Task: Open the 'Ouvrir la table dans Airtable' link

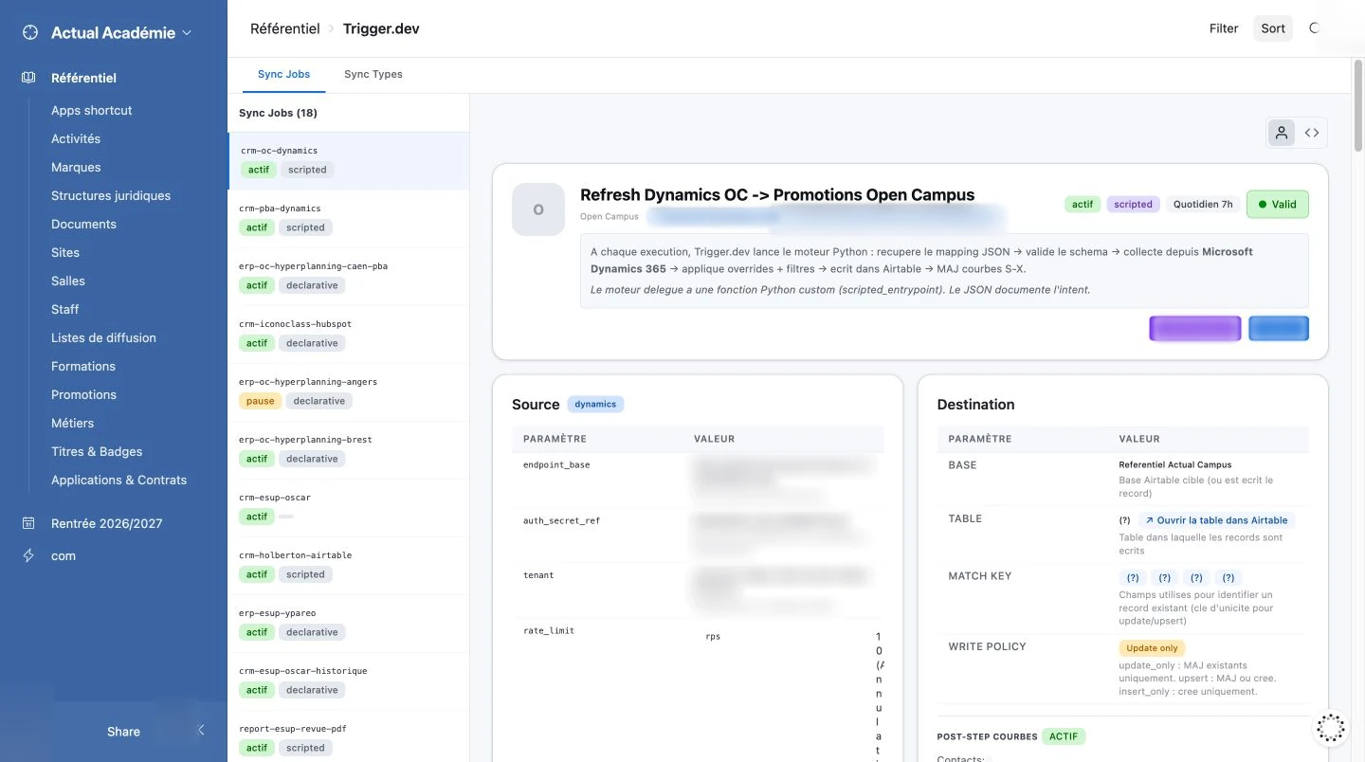Action: tap(1216, 520)
